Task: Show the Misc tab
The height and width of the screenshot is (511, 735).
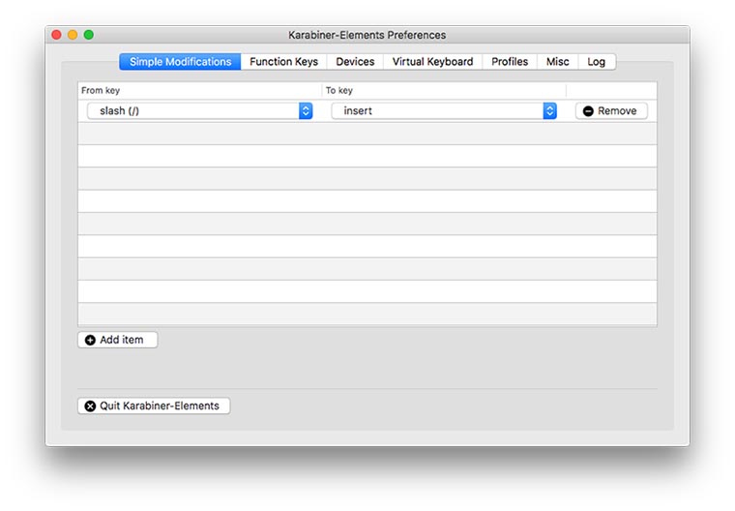Action: pyautogui.click(x=557, y=62)
